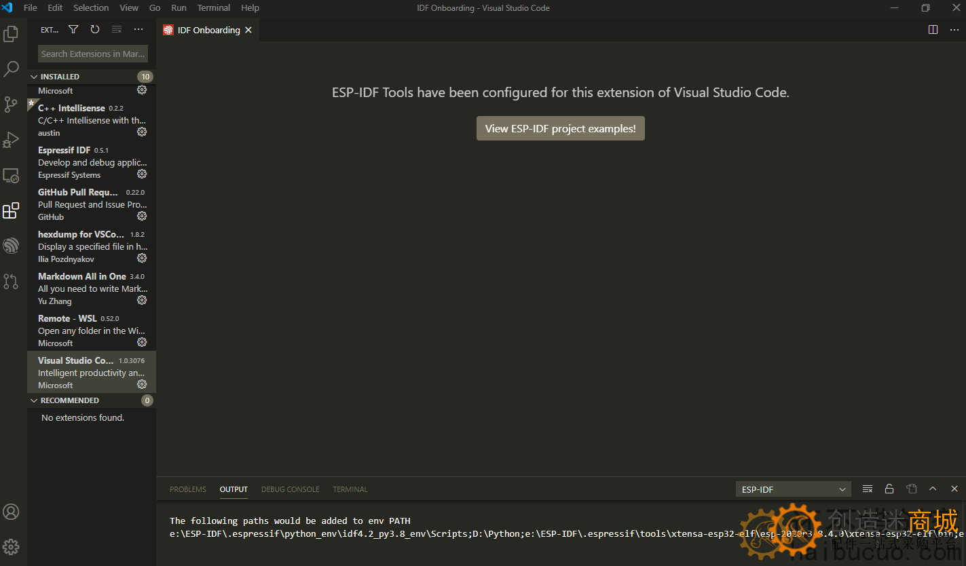The height and width of the screenshot is (566, 966).
Task: Open Source Control view in activity bar
Action: pyautogui.click(x=11, y=104)
